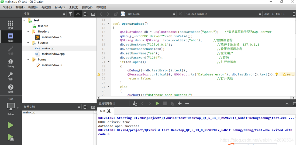Open the 设计 (Design) mode
This screenshot has height=145, width=296.
point(11,50)
